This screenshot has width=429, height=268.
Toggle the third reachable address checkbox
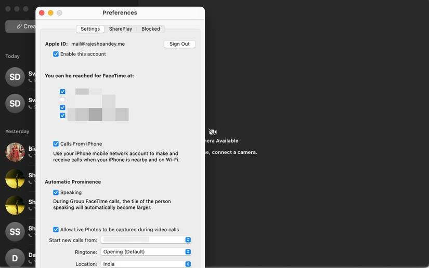pos(62,107)
